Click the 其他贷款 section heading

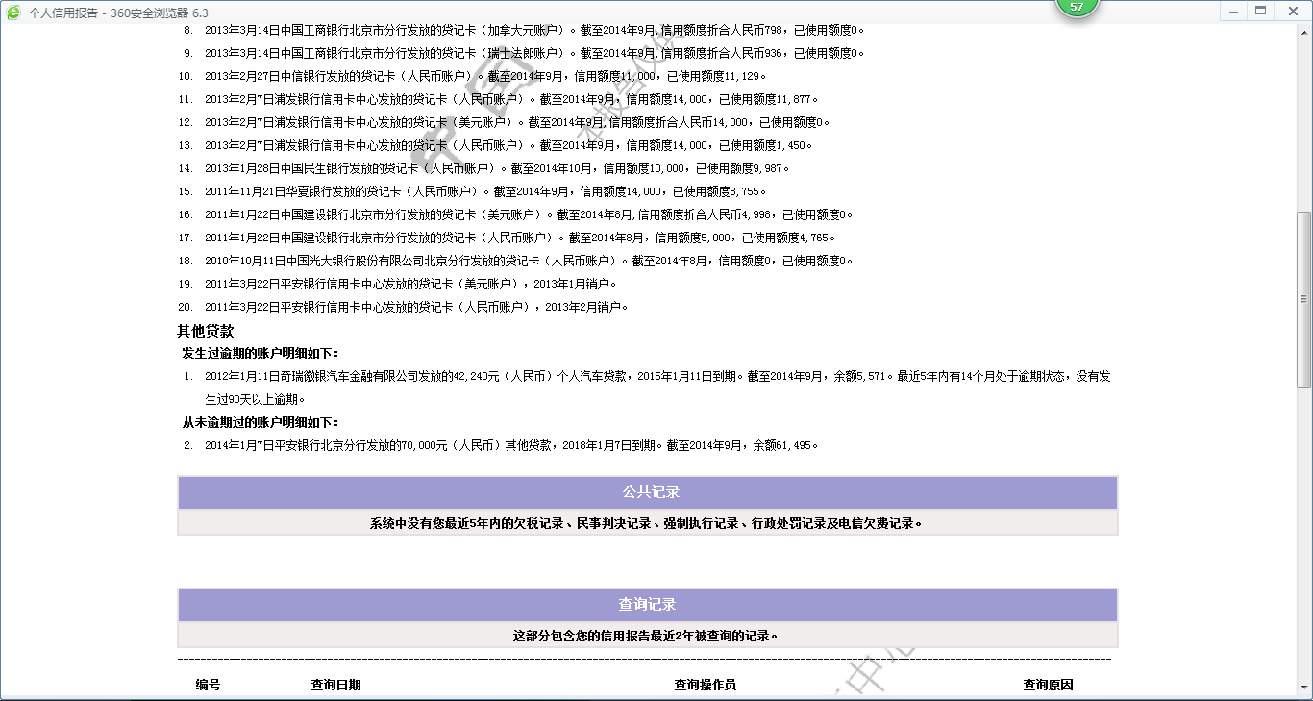coord(206,330)
